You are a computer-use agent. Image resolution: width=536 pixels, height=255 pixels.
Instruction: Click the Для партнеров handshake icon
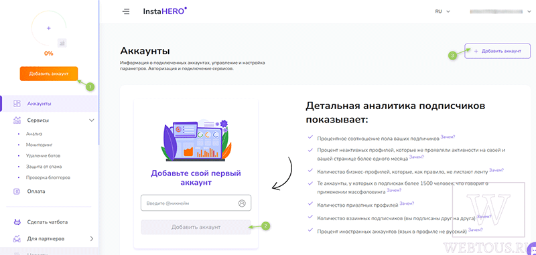point(17,239)
